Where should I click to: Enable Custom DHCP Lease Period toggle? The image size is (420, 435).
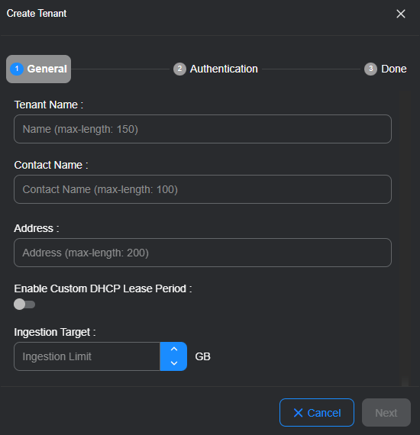coord(24,304)
